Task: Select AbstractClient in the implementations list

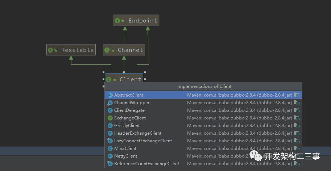Action: [129, 95]
